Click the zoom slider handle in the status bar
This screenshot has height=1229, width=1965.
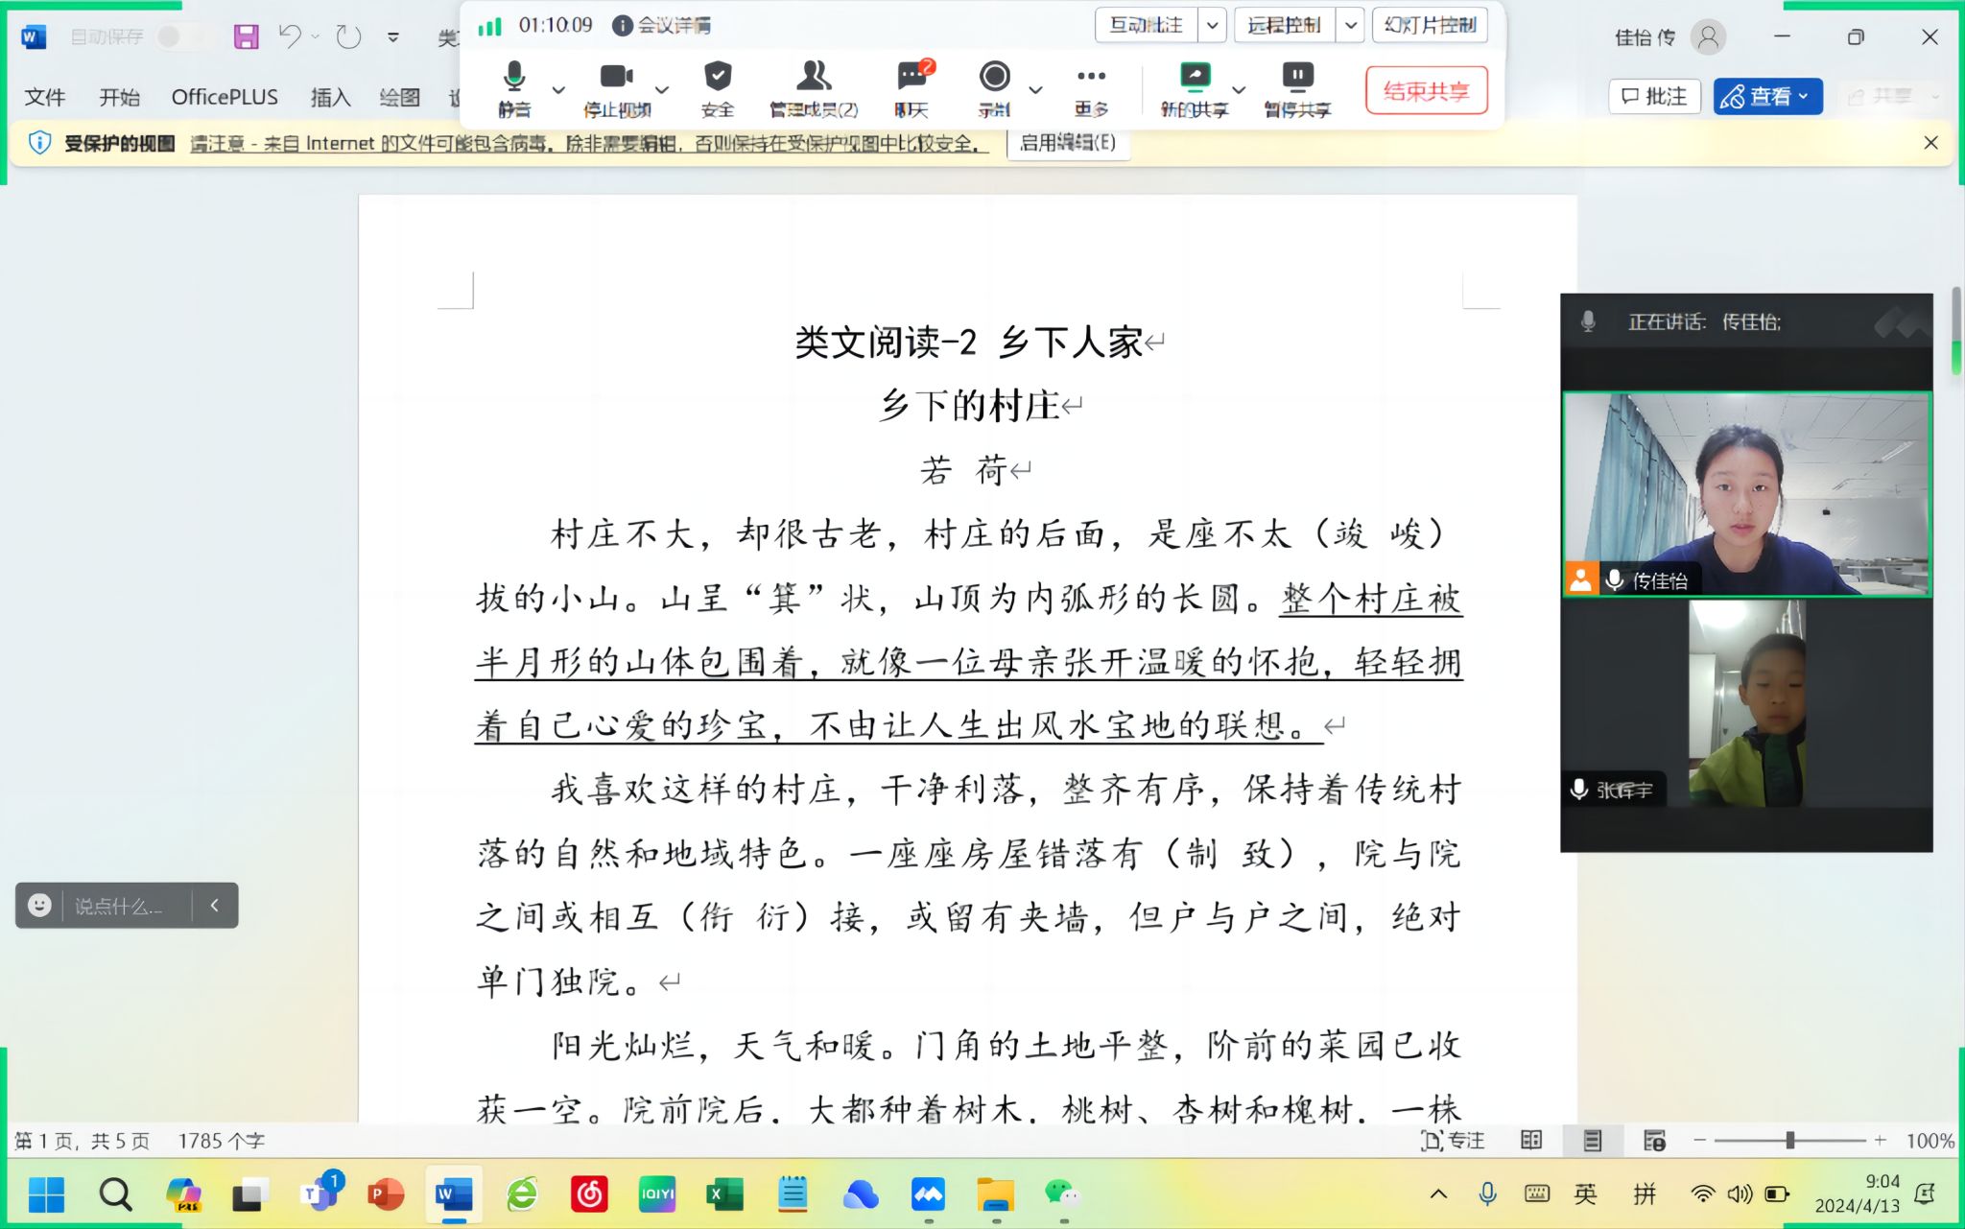[1789, 1140]
